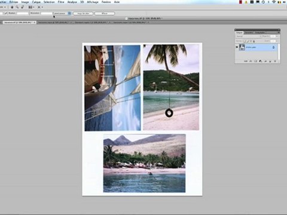Select the Arrière-plan layer name
Viewport: 287px width, 215px height.
coord(251,47)
